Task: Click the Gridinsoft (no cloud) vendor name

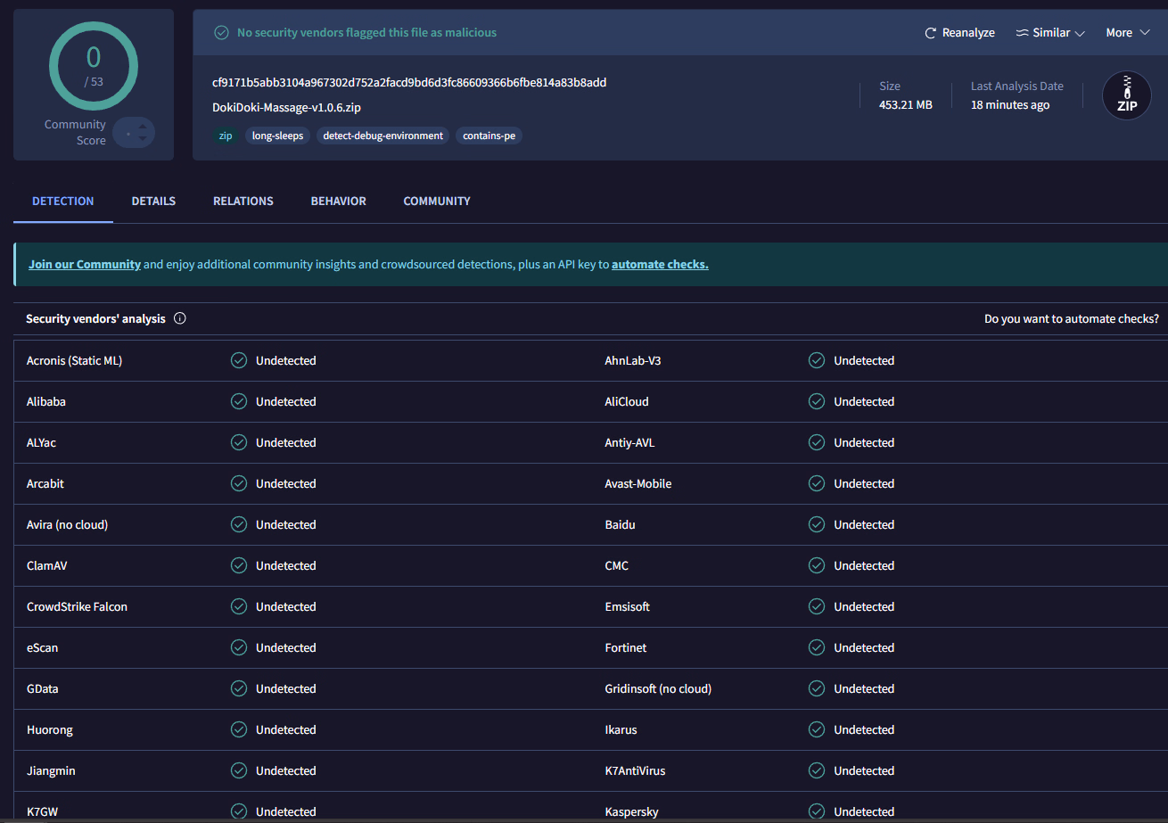Action: (658, 689)
